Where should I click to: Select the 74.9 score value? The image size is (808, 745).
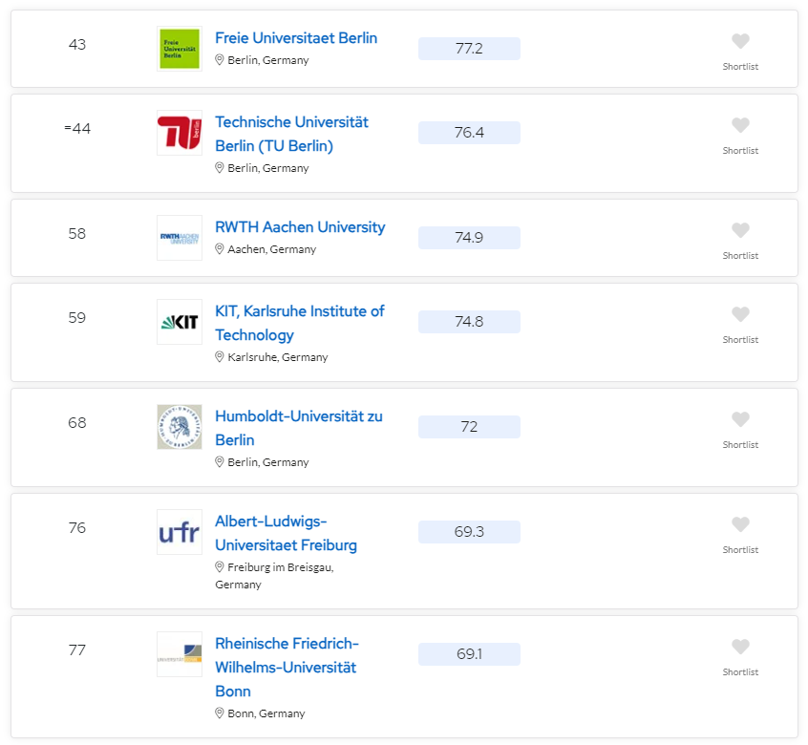click(x=469, y=238)
